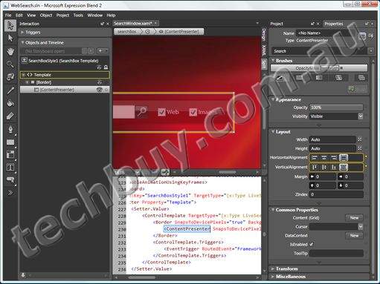Set HorizontalAlignment to Center

click(324, 157)
